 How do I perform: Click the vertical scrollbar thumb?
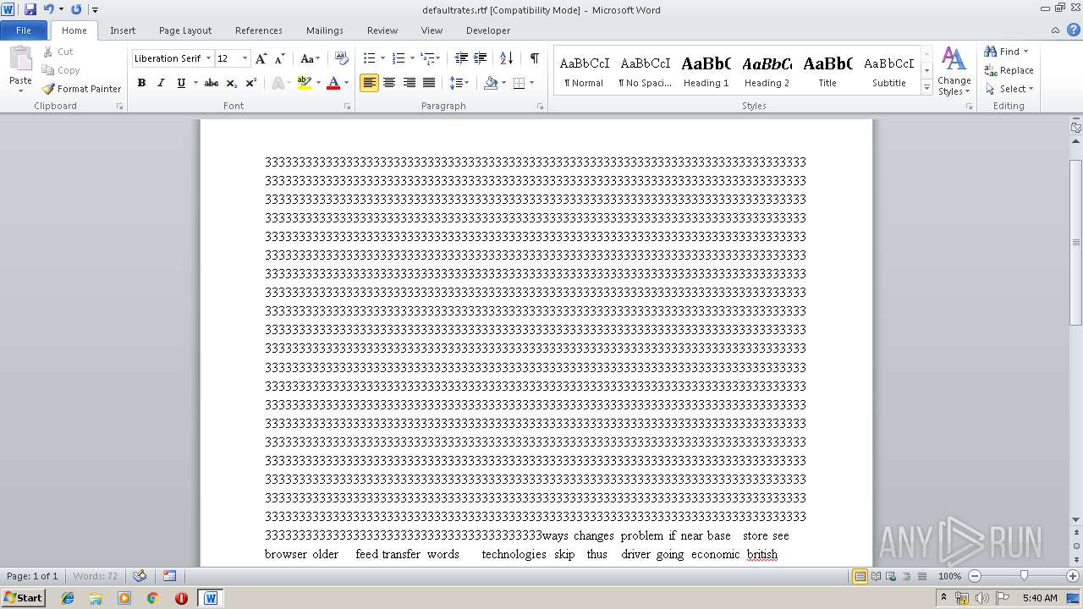click(1076, 242)
